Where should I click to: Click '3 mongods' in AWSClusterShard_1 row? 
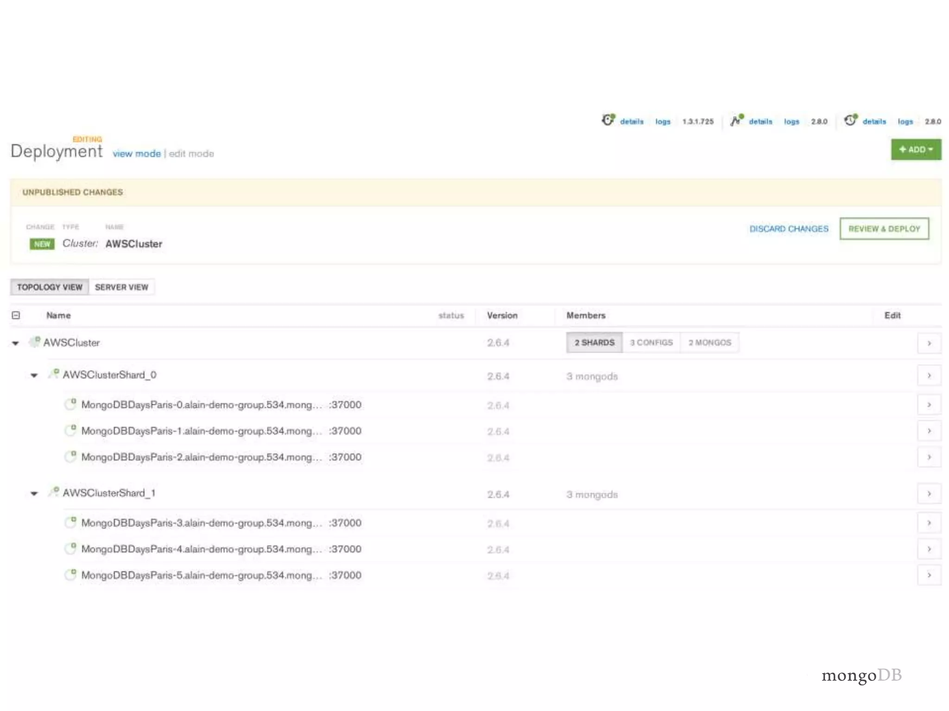coord(592,494)
